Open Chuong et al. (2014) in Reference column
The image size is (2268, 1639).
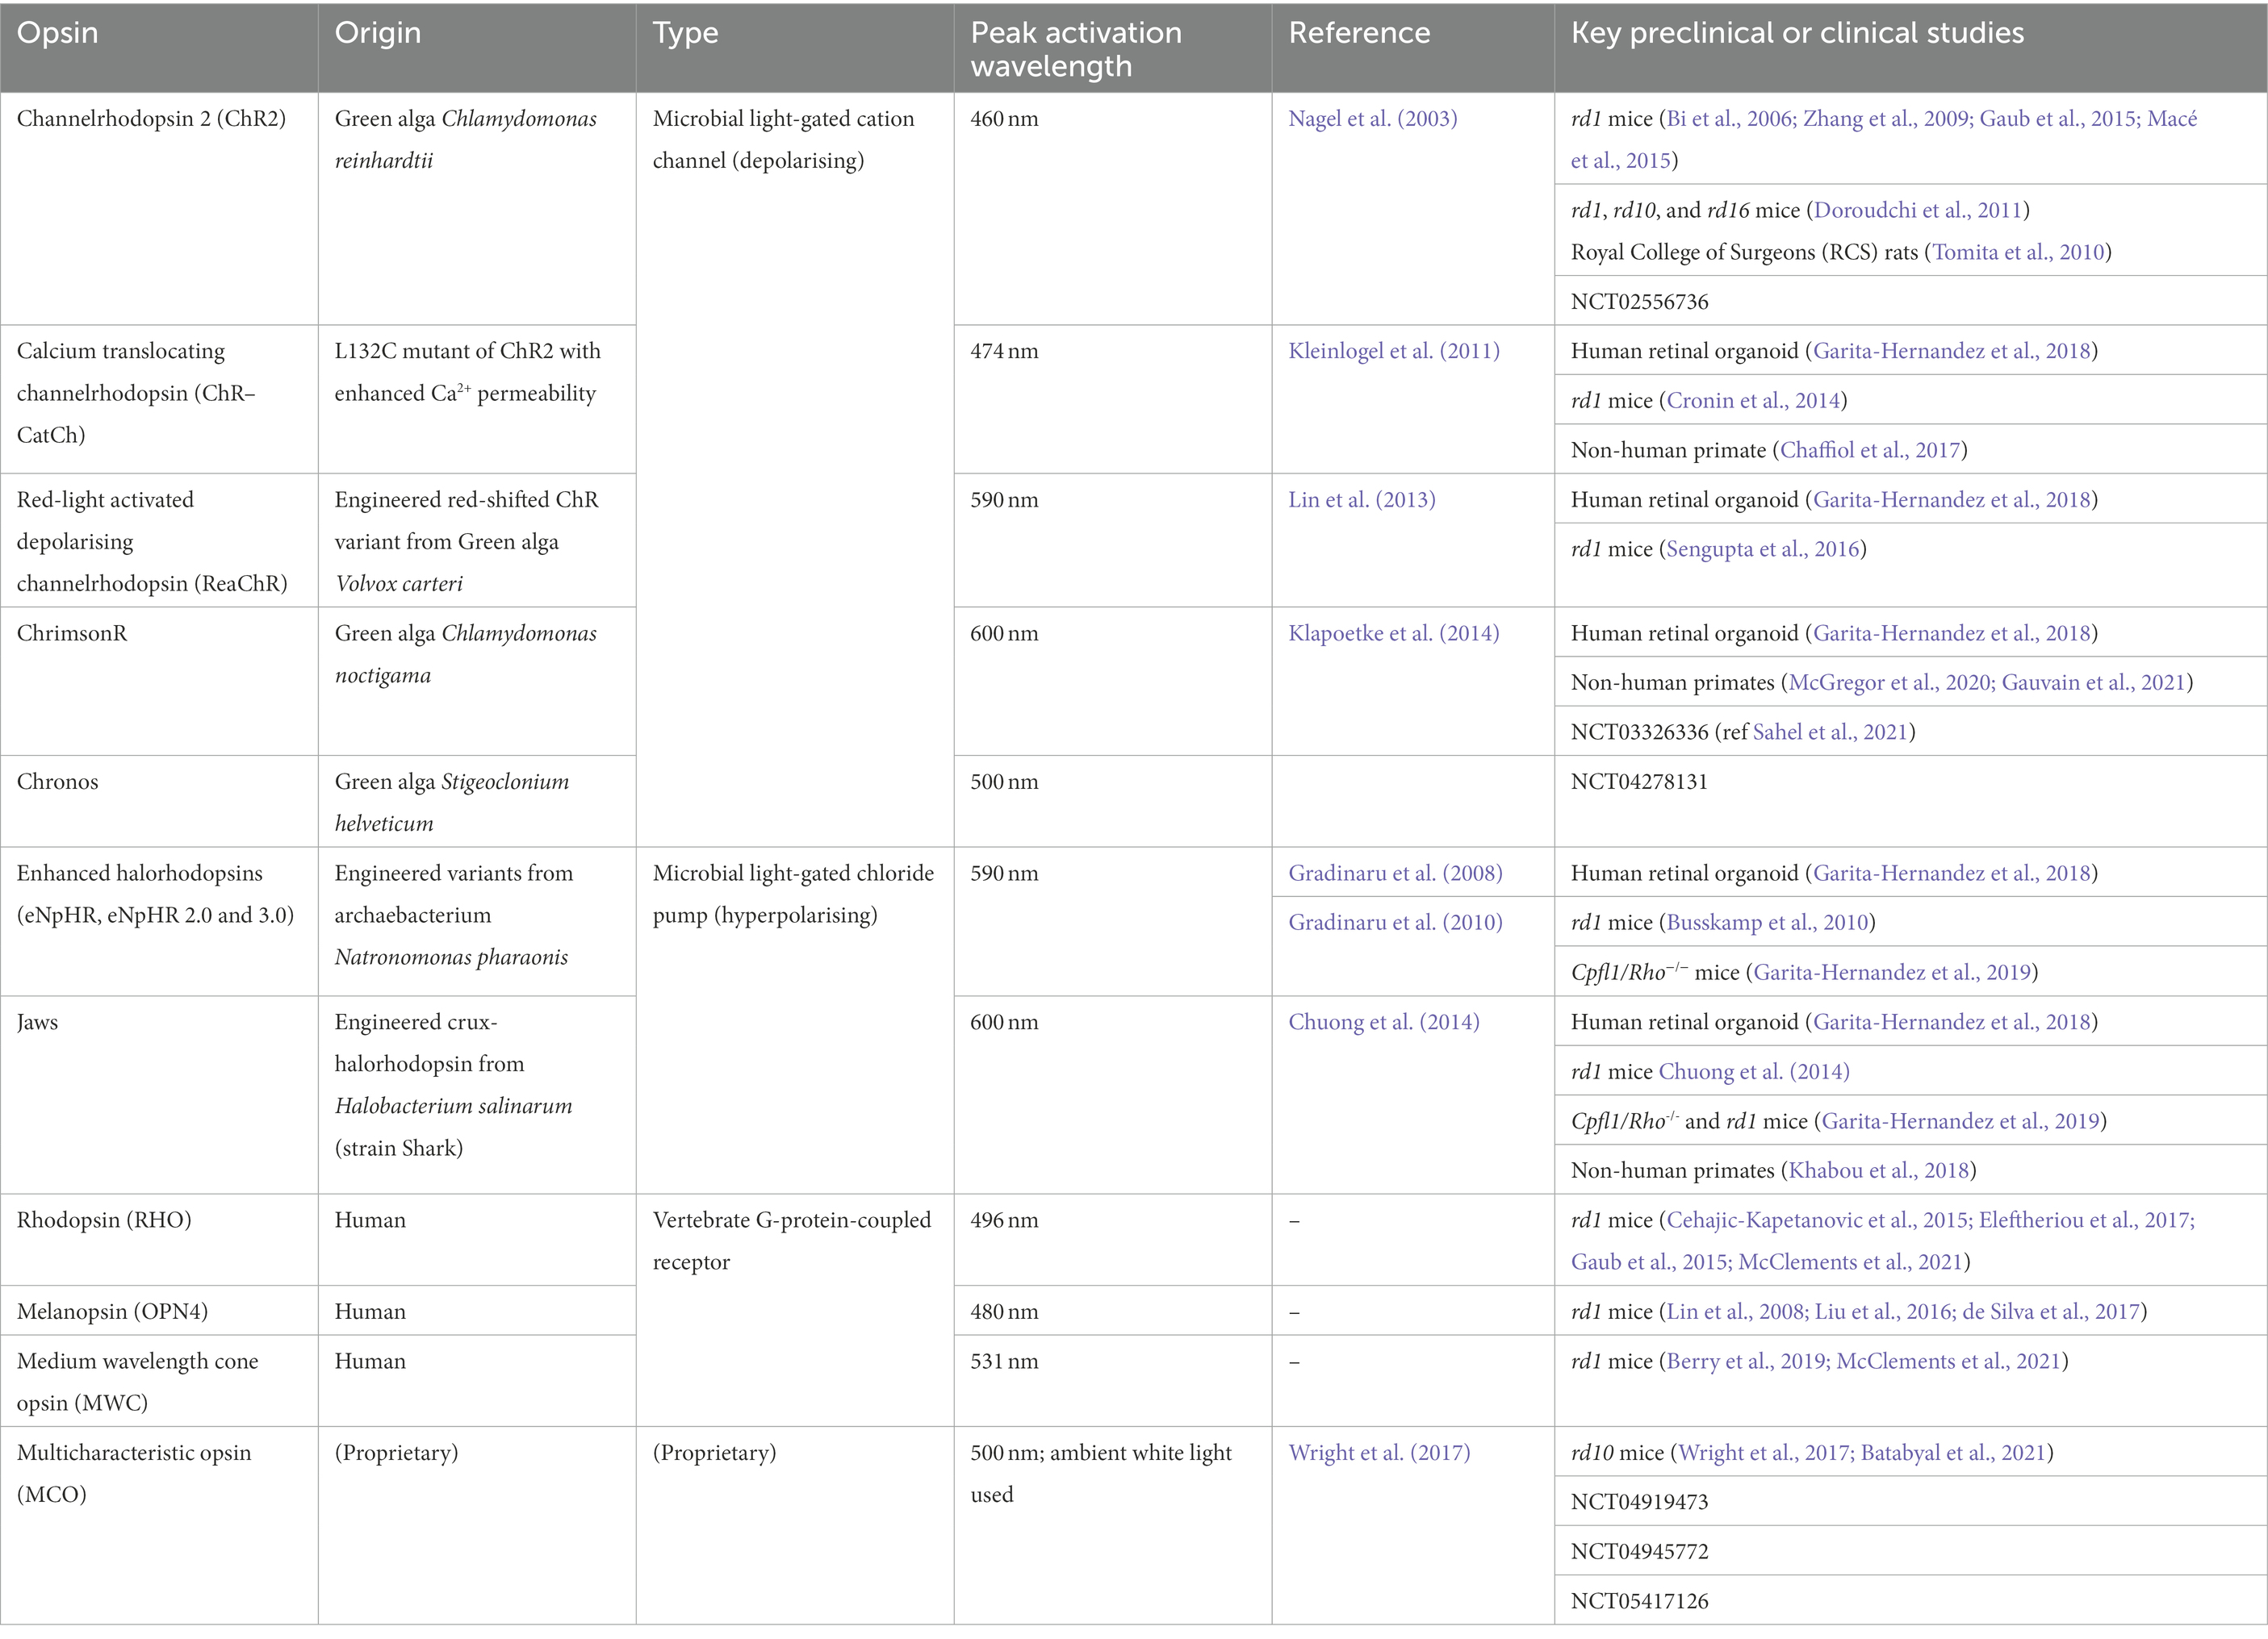click(x=1383, y=1023)
